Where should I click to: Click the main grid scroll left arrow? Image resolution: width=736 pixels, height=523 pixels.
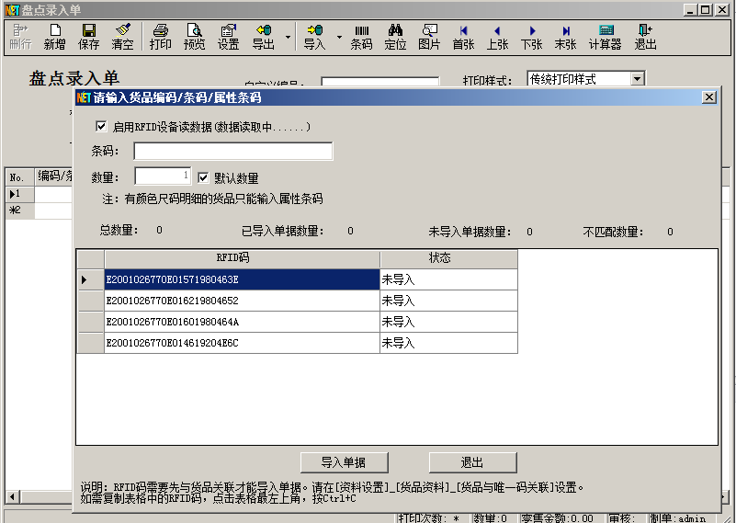pos(12,496)
